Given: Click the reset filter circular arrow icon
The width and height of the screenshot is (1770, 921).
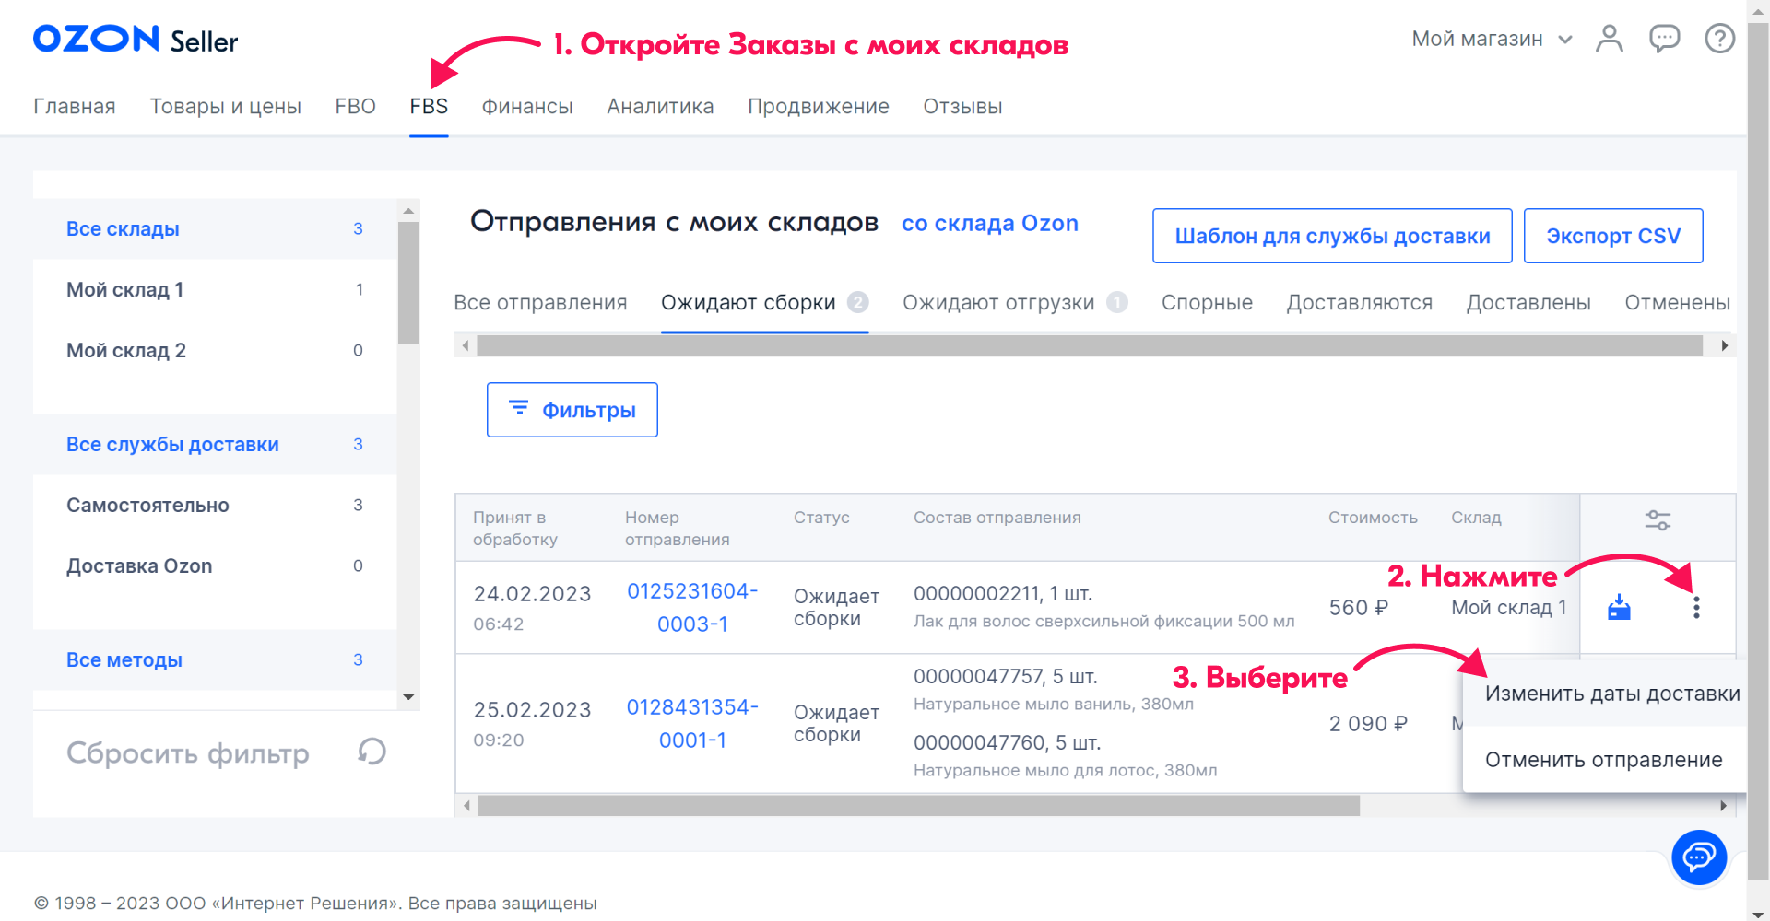Looking at the screenshot, I should pyautogui.click(x=372, y=752).
